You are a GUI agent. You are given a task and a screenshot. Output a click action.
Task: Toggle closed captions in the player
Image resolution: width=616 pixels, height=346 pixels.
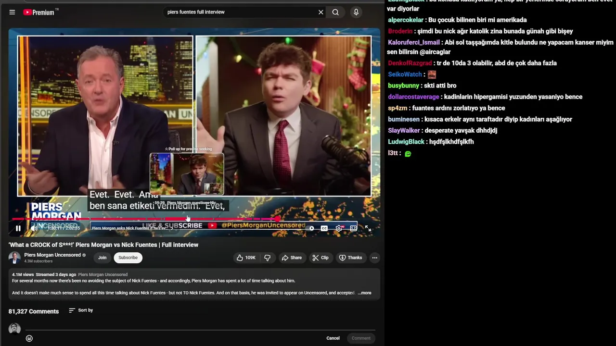(x=324, y=228)
